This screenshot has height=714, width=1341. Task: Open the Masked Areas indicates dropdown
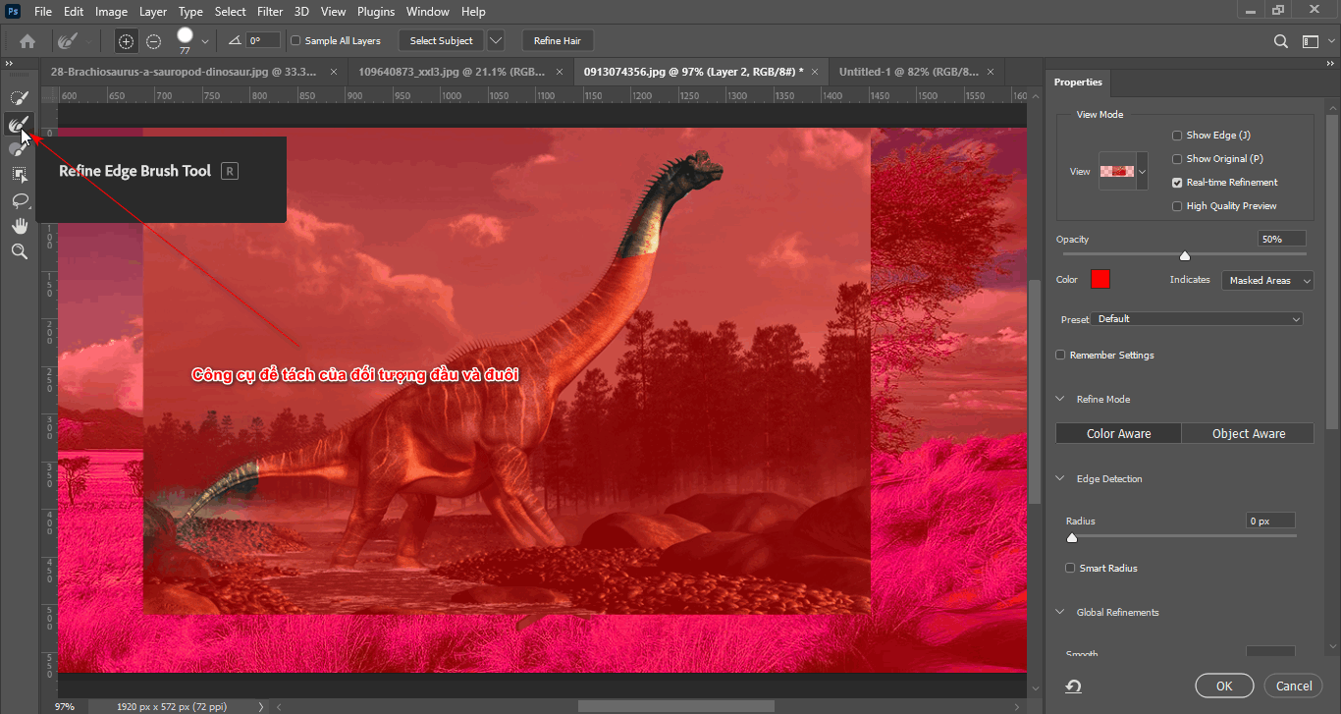click(1266, 280)
